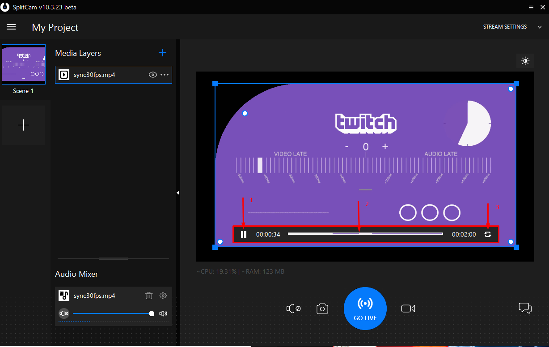The width and height of the screenshot is (549, 347).
Task: Delete sync30fps.mp4 from the Audio Mixer
Action: coord(149,295)
